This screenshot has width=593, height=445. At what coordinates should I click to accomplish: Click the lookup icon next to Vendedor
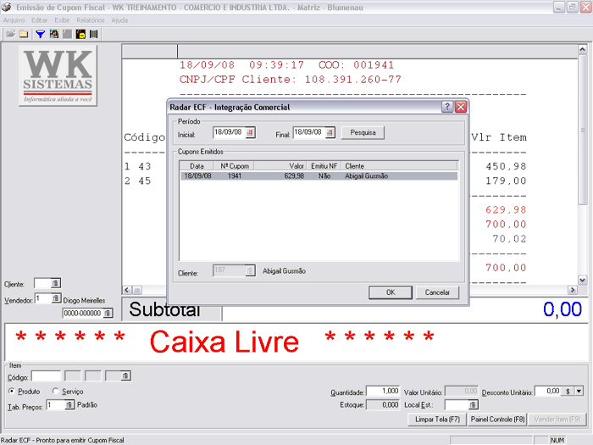click(56, 299)
